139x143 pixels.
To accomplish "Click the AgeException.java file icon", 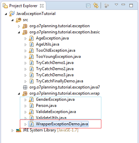I will click(31, 38).
